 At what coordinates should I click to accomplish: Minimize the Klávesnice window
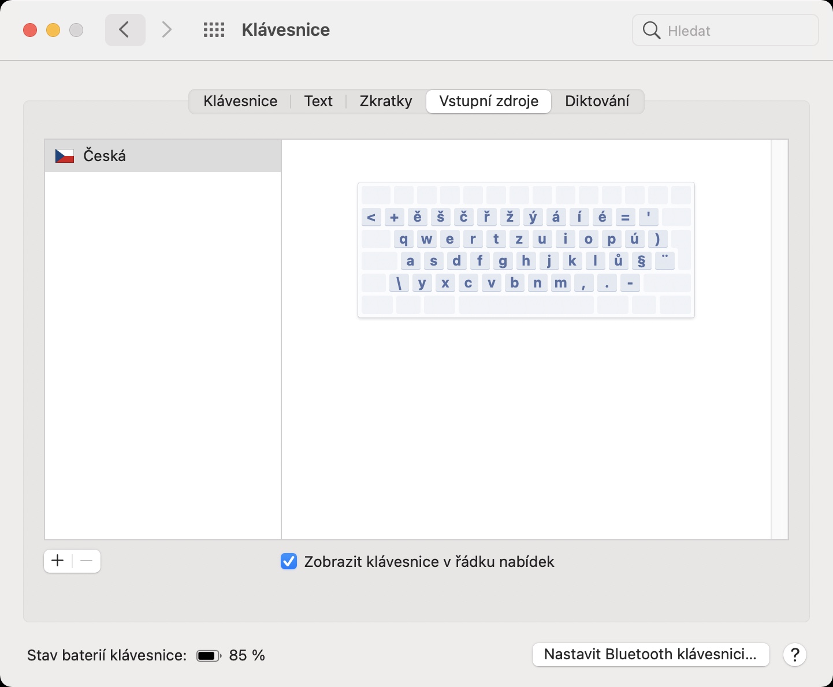click(x=53, y=30)
